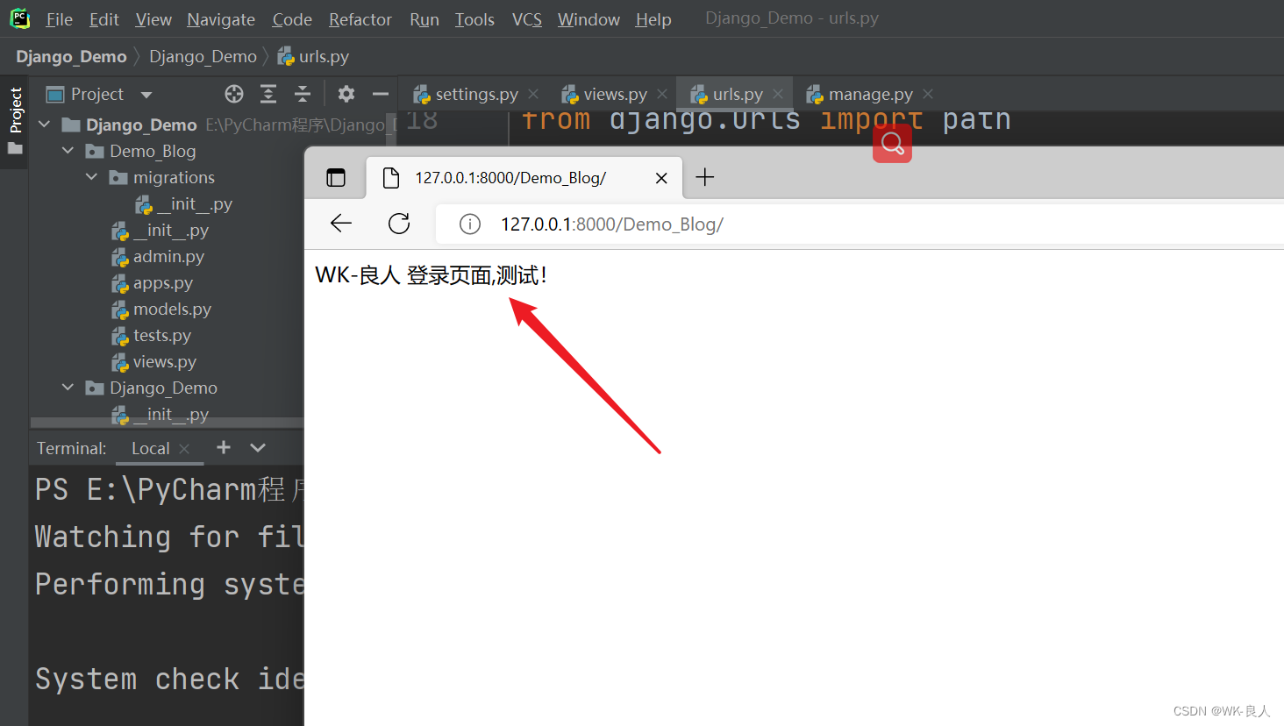Hide the Project panel with minus icon
The width and height of the screenshot is (1284, 726).
click(381, 94)
